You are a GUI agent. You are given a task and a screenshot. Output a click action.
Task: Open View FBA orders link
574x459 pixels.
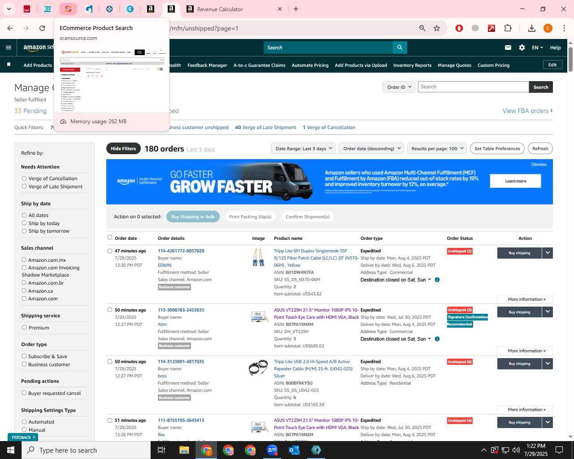[527, 111]
